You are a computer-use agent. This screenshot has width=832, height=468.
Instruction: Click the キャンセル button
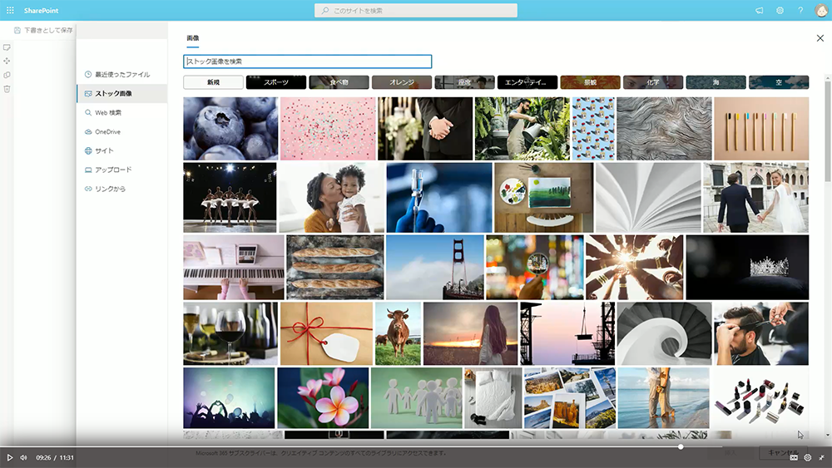click(782, 453)
